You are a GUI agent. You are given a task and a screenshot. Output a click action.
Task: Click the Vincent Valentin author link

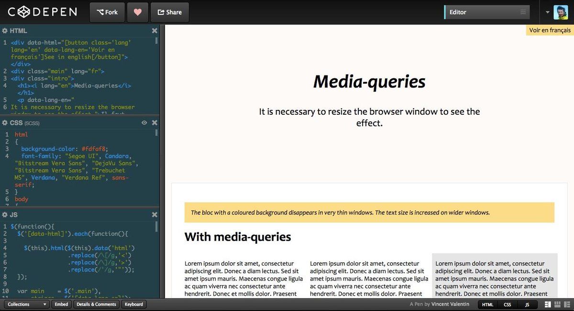point(450,304)
